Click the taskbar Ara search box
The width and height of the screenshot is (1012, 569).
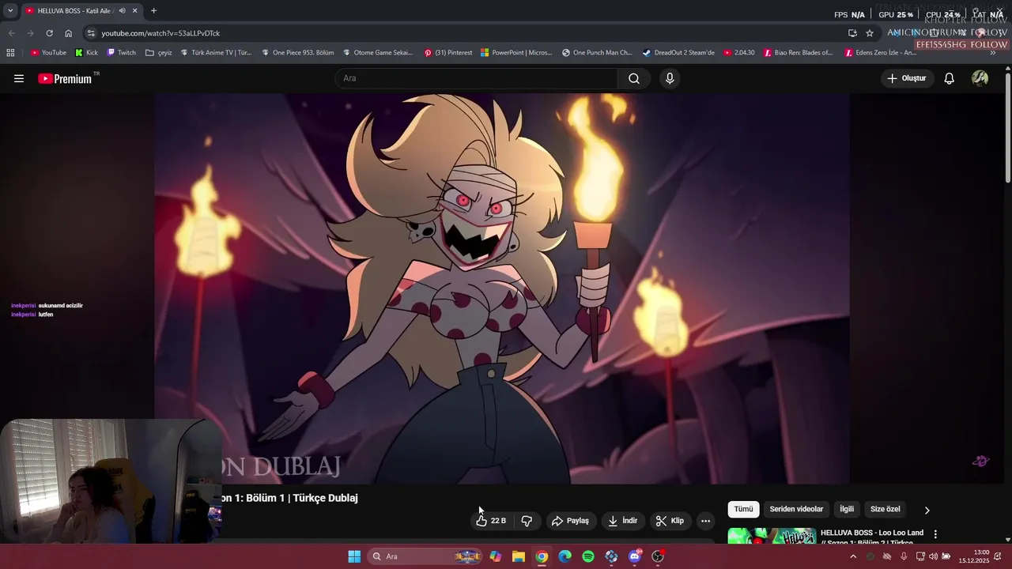[425, 556]
